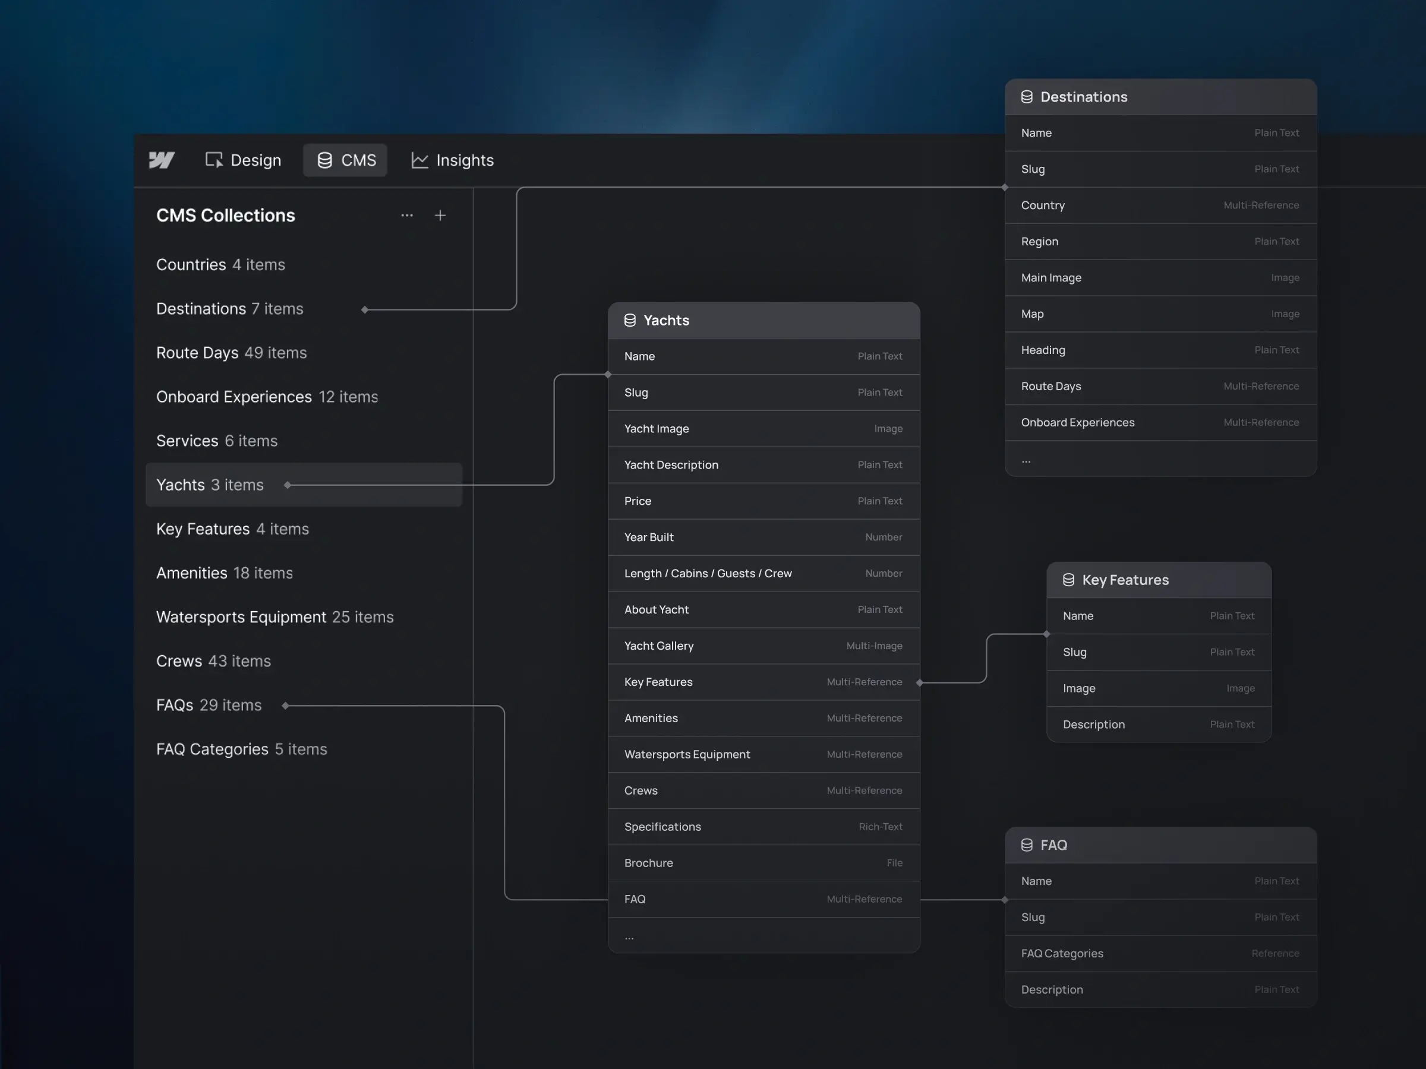Select Length / Cabins / Guests / Crew field
Viewport: 1426px width, 1069px height.
[x=764, y=574]
